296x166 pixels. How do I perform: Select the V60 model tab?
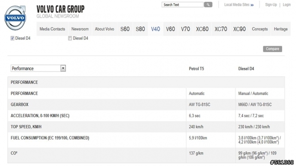click(171, 29)
